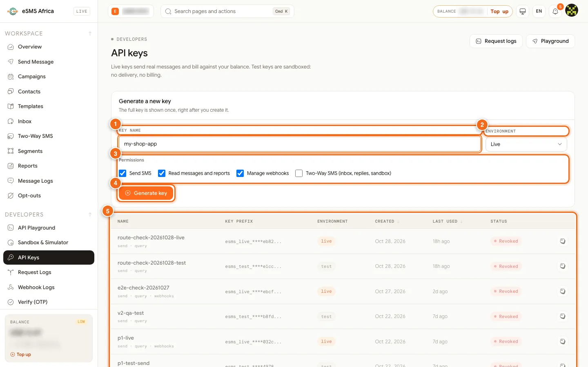Click the LIVE mode badge
The image size is (588, 367).
coord(82,11)
